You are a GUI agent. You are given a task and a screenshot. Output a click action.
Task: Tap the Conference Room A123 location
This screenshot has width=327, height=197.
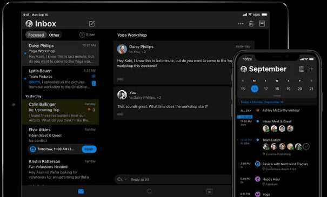(x=279, y=169)
